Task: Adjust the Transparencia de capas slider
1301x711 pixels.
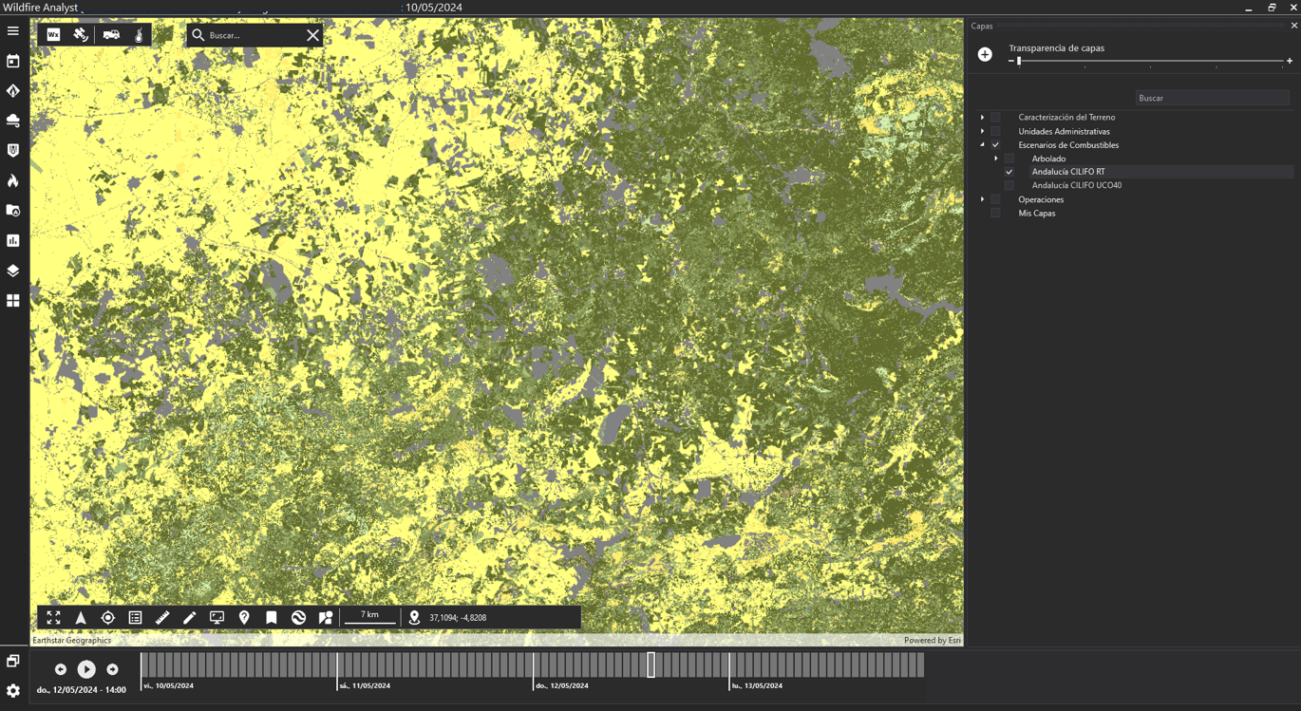Action: coord(1019,60)
